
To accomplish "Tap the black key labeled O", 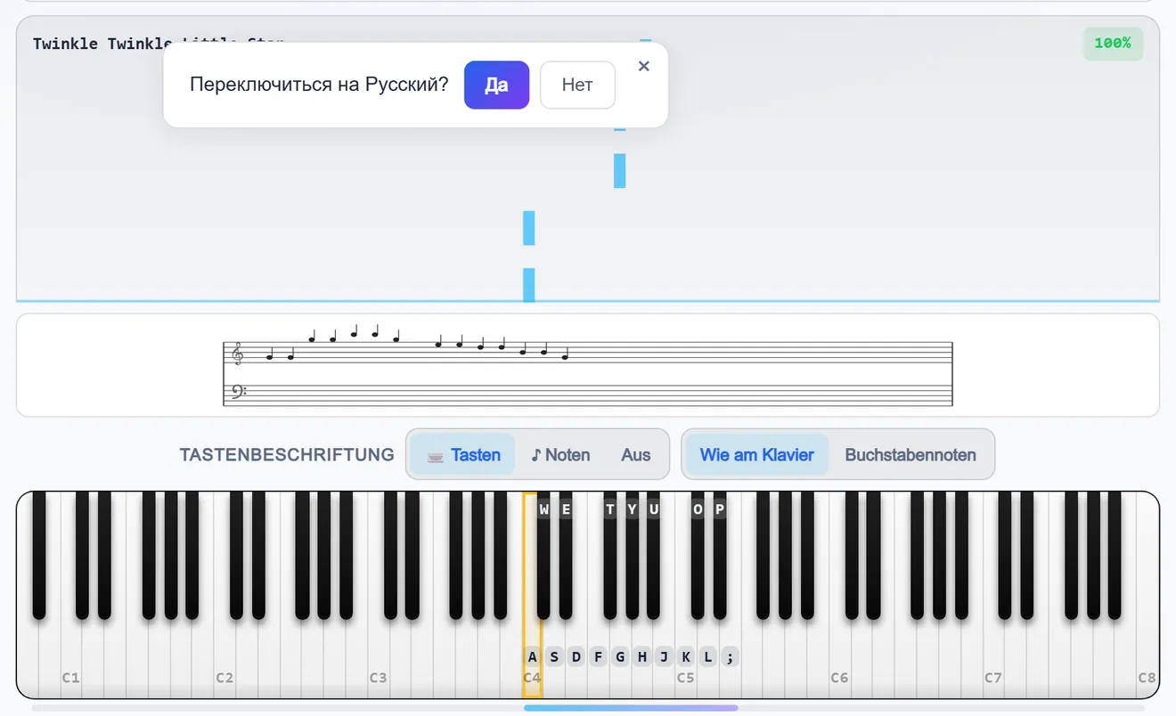I will [698, 557].
